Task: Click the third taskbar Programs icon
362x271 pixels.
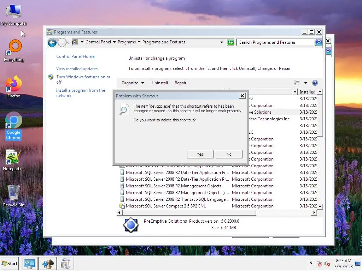Action: tap(65, 264)
